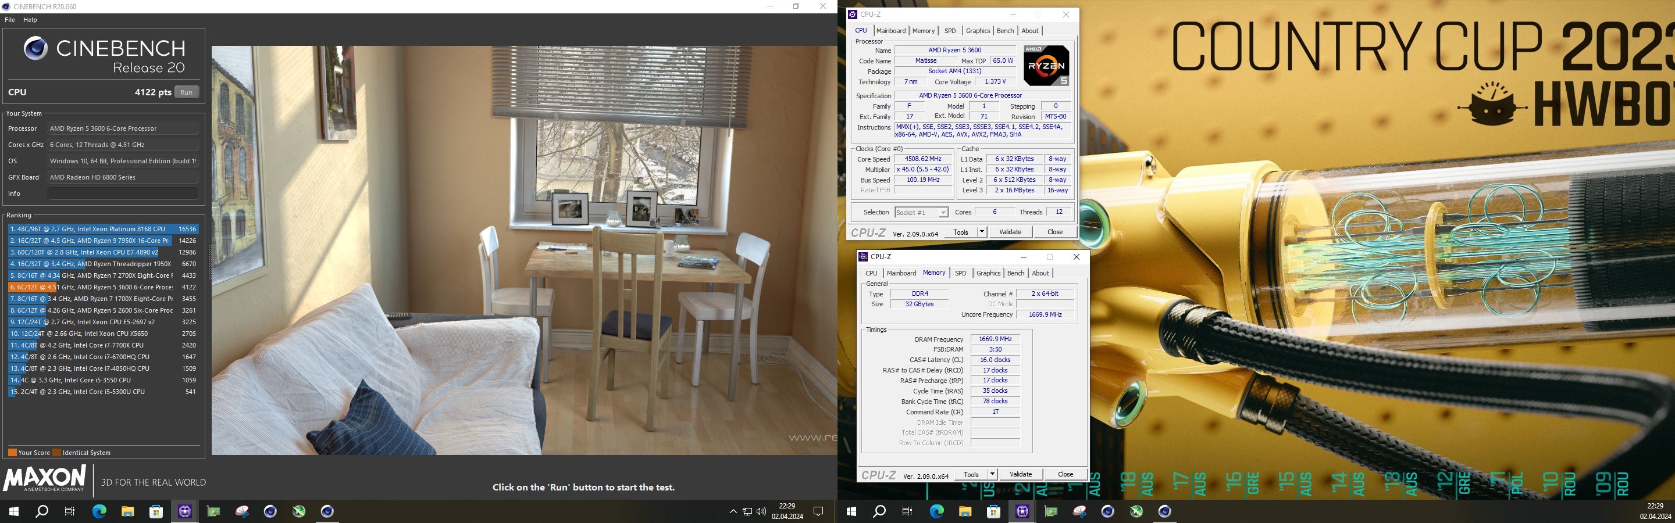Switch to Memory tab in Processor CPU-Z window
Viewport: 1675px width, 523px height.
coord(924,31)
